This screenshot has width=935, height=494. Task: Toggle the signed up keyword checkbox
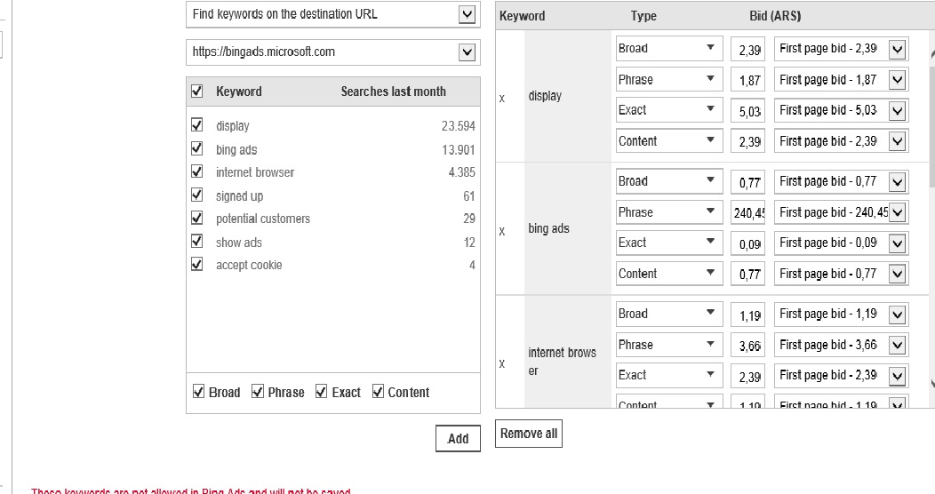pos(197,195)
